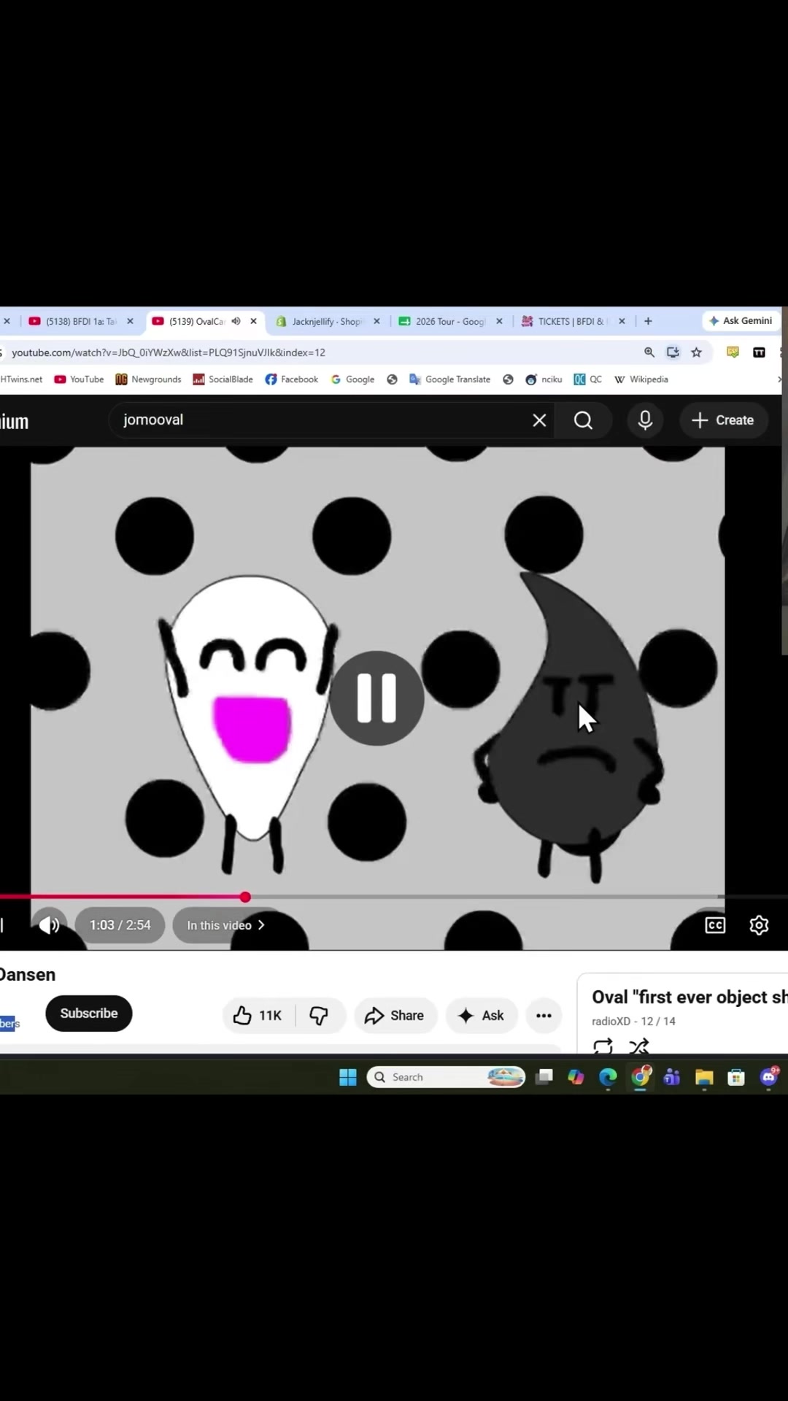Clear the YouTube search box with X
788x1401 pixels.
pyautogui.click(x=539, y=420)
